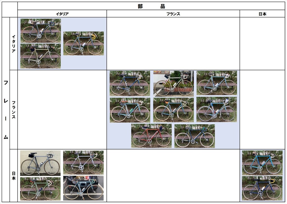
Task: Select the bicycle photo with flower planters
Action: (173, 84)
